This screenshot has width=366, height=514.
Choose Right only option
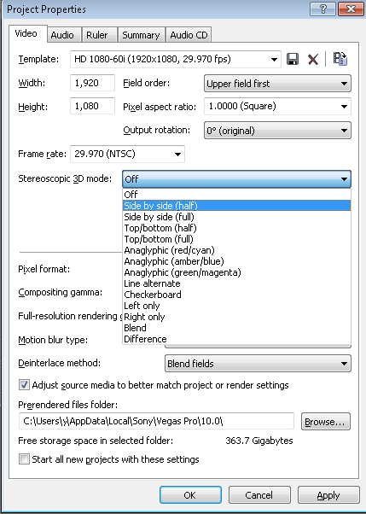pos(236,317)
